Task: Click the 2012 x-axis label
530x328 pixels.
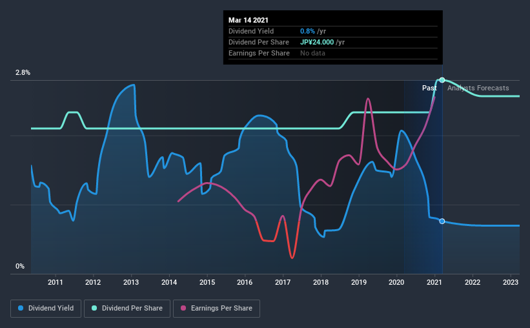Action: (x=93, y=282)
